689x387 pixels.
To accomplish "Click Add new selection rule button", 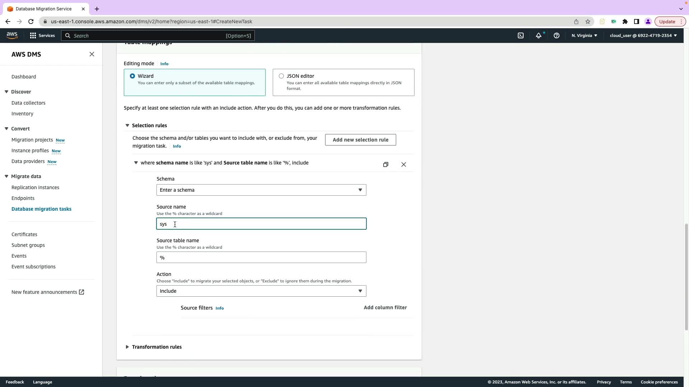I will [360, 140].
